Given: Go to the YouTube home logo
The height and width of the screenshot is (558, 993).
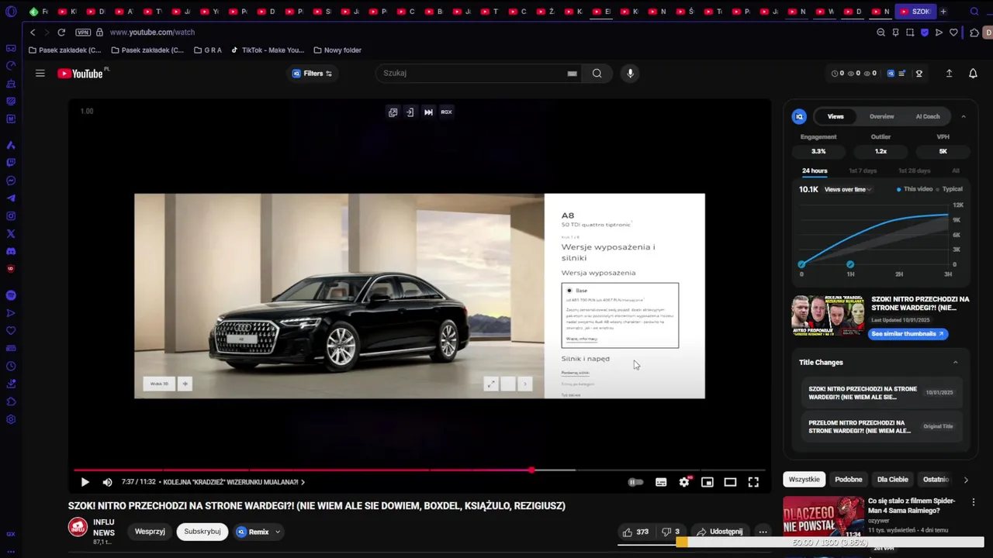Looking at the screenshot, I should tap(81, 74).
